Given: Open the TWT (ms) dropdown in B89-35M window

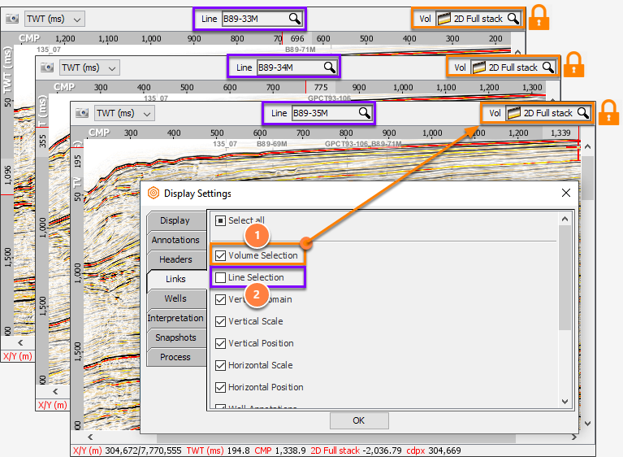Looking at the screenshot, I should point(125,113).
